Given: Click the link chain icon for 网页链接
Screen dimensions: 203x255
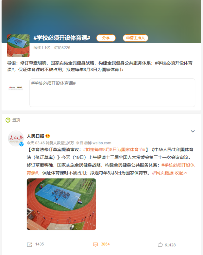Looking at the screenshot, I should pos(154,173).
